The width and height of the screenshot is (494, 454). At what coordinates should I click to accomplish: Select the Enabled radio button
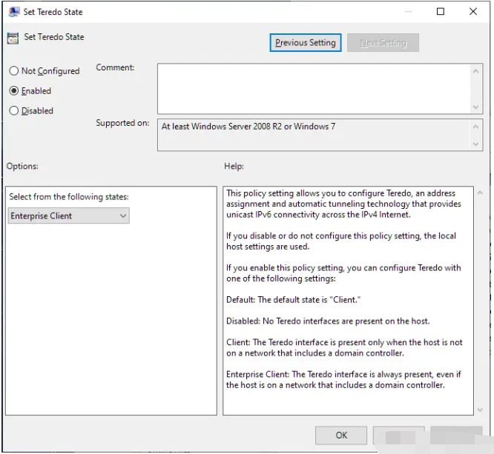point(14,91)
